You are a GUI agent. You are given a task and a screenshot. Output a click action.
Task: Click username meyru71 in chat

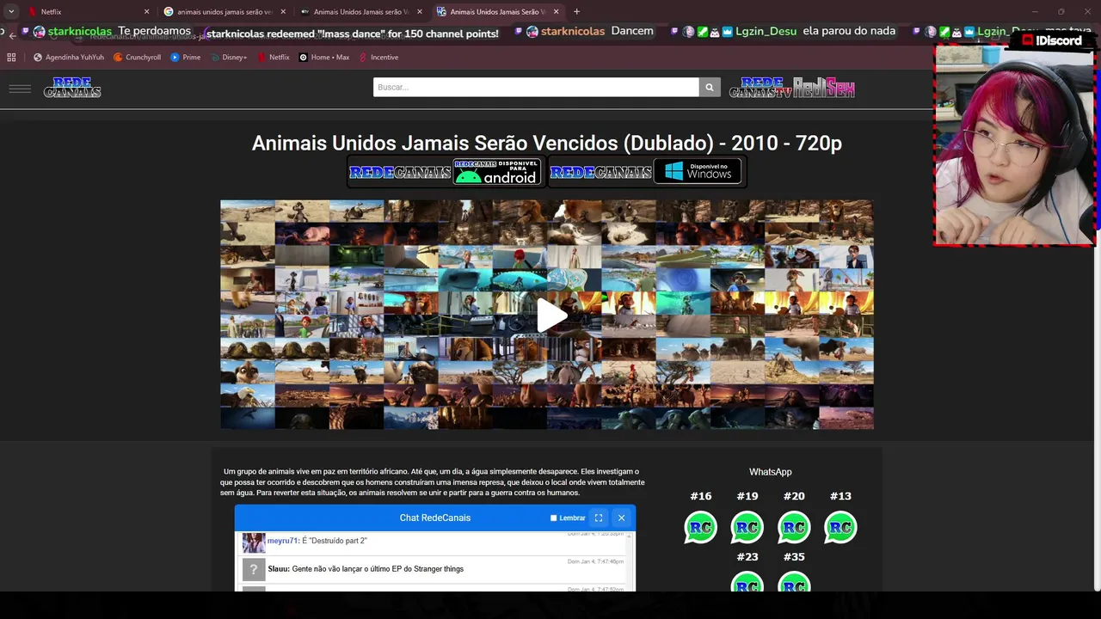point(282,541)
